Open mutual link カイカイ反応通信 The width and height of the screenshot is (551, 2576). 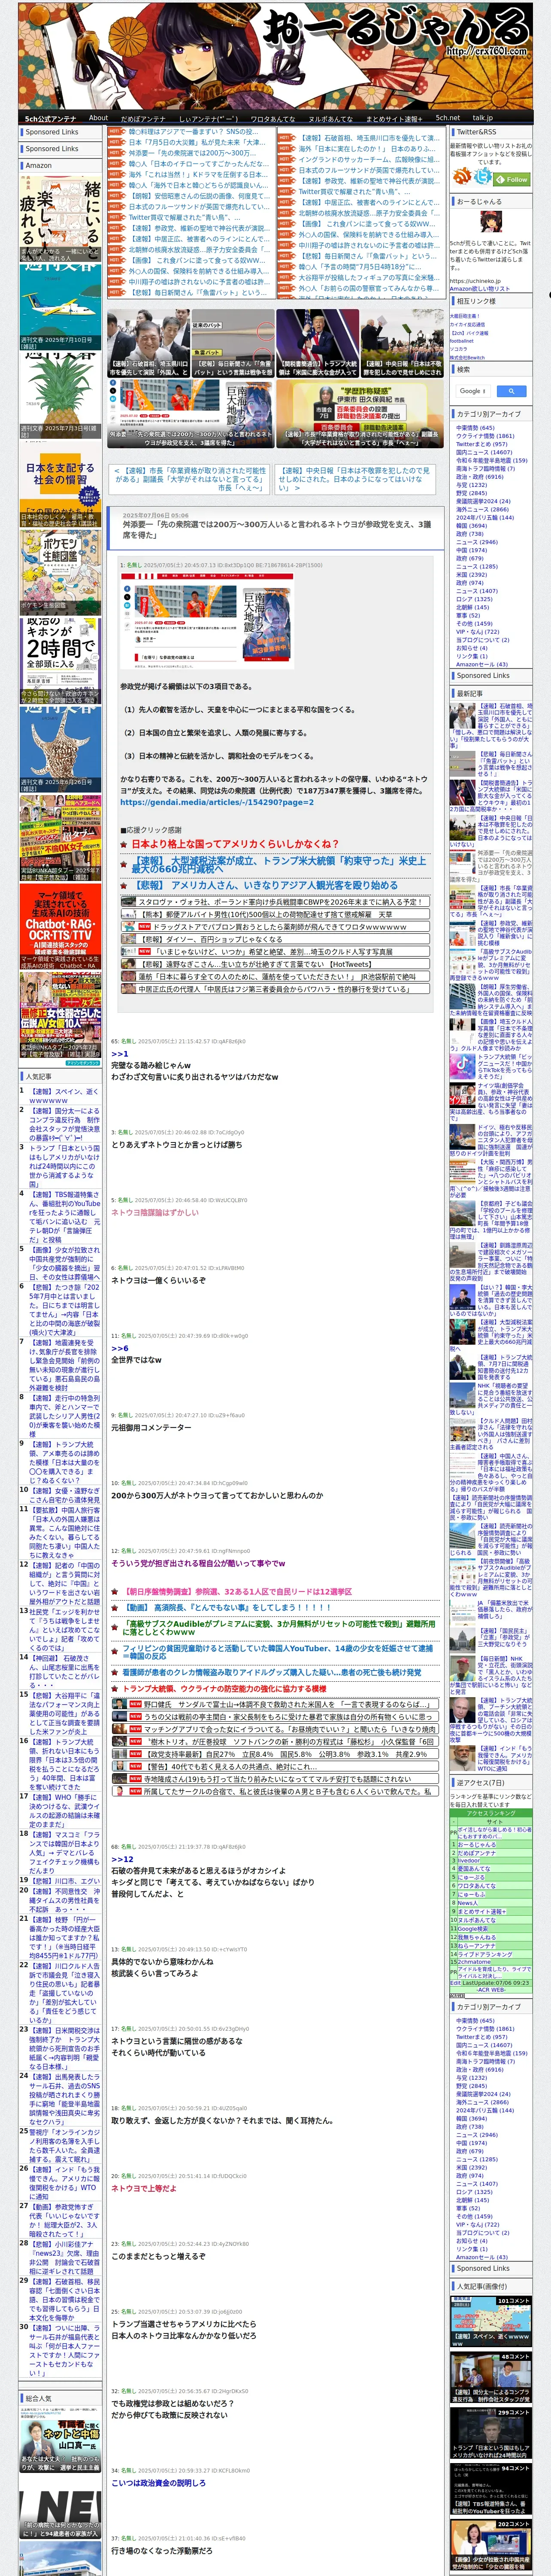click(467, 324)
